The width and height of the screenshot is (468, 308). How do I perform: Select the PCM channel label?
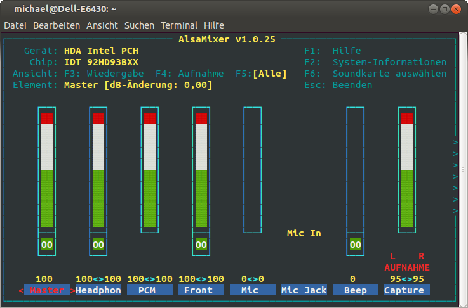pos(150,290)
